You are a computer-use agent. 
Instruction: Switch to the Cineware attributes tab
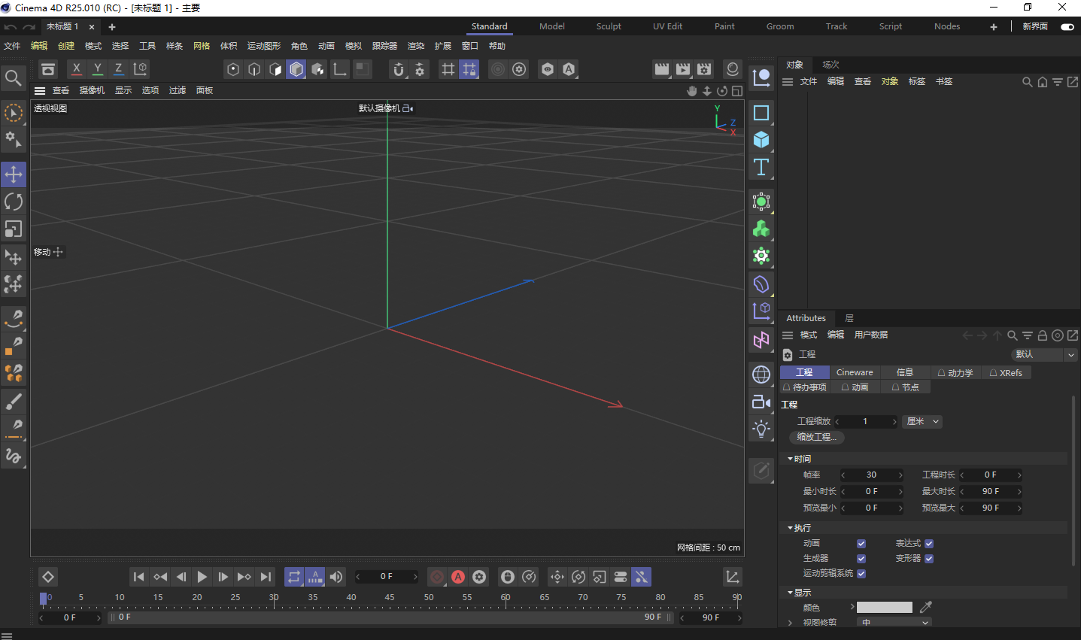click(855, 372)
